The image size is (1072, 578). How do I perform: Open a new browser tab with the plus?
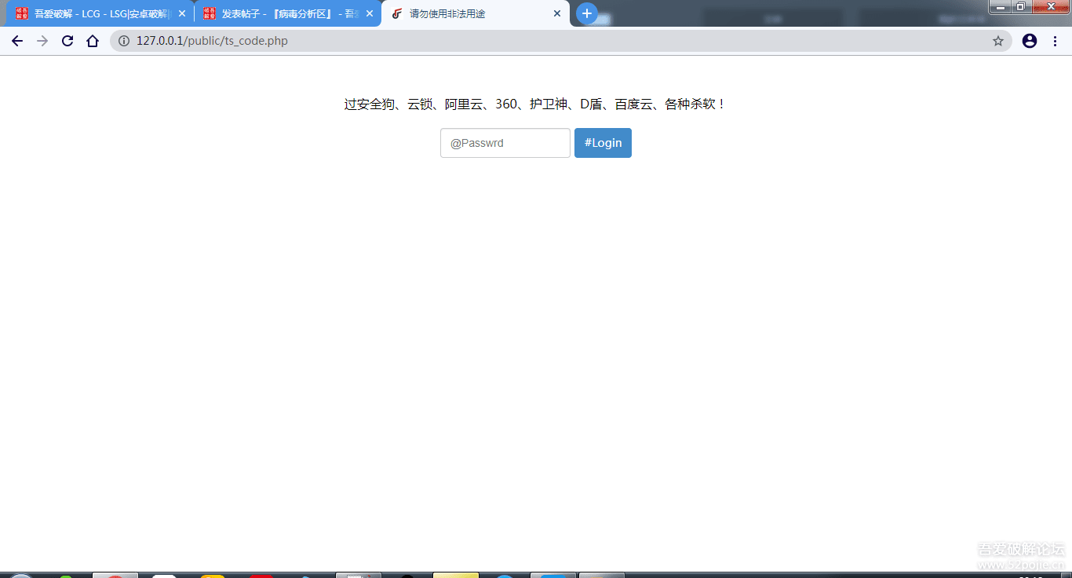[x=586, y=13]
